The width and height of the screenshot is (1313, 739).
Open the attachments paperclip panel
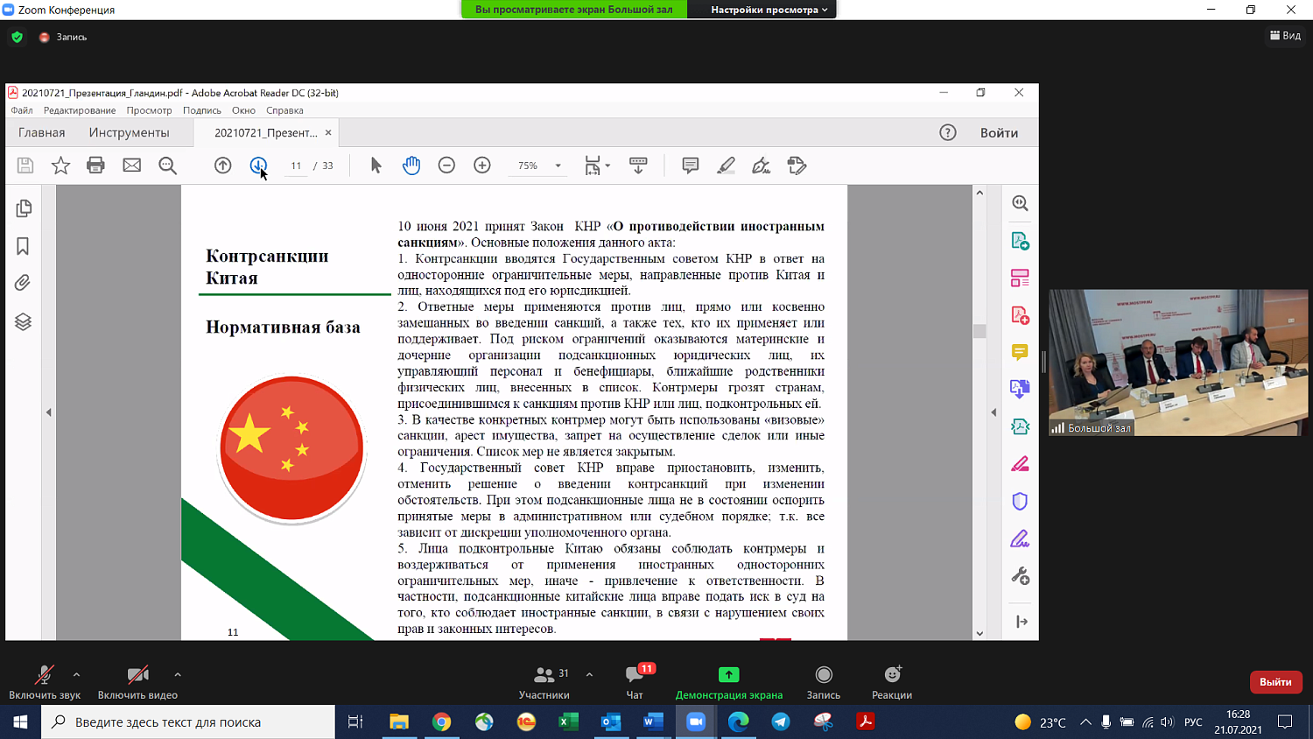(23, 283)
